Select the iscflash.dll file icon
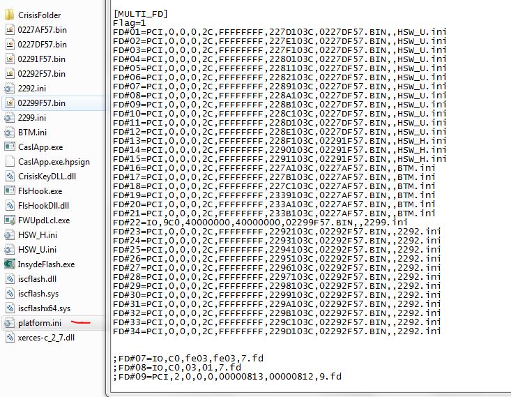511x397 pixels. [10, 279]
